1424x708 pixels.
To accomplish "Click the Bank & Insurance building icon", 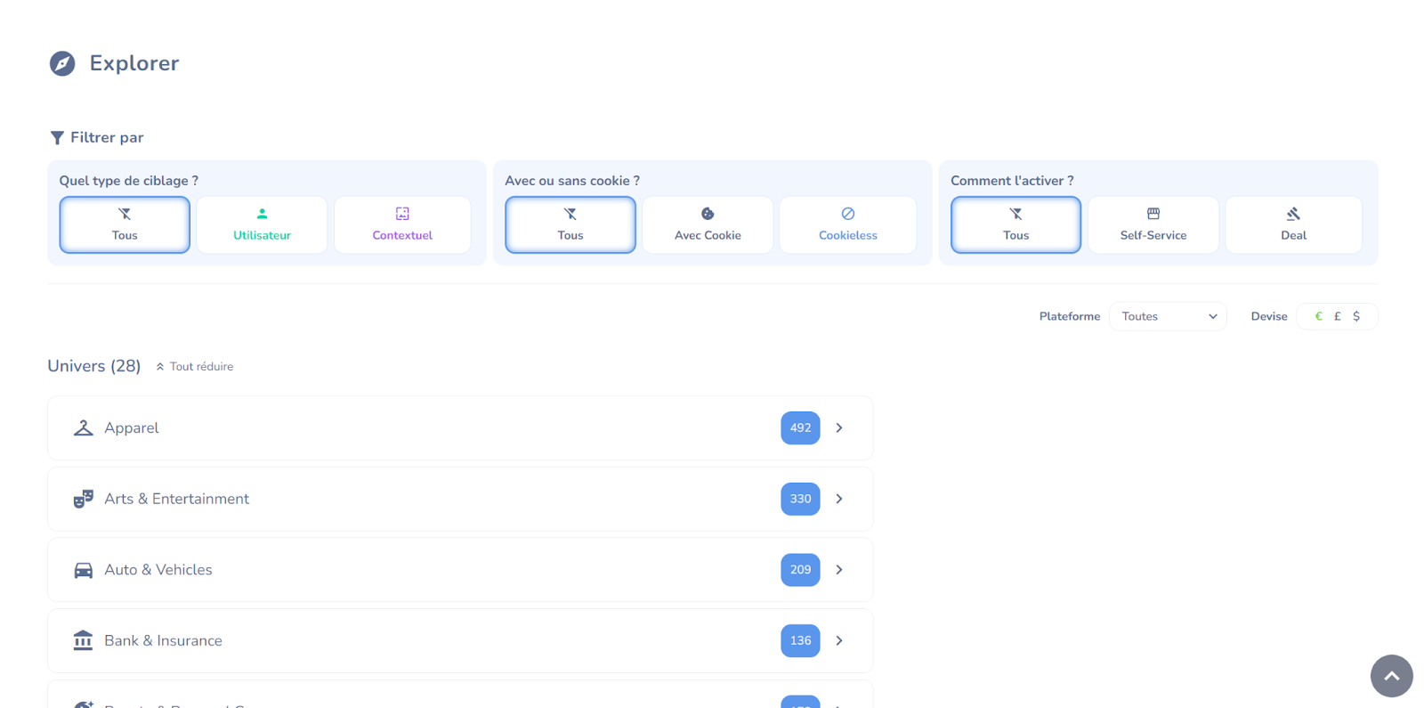I will [x=83, y=640].
